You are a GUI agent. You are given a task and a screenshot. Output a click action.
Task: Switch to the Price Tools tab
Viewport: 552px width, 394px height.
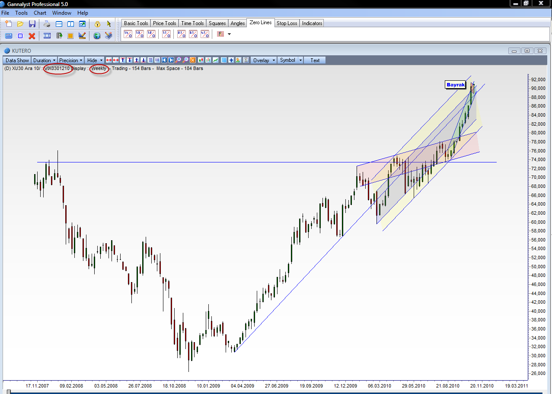(x=165, y=23)
